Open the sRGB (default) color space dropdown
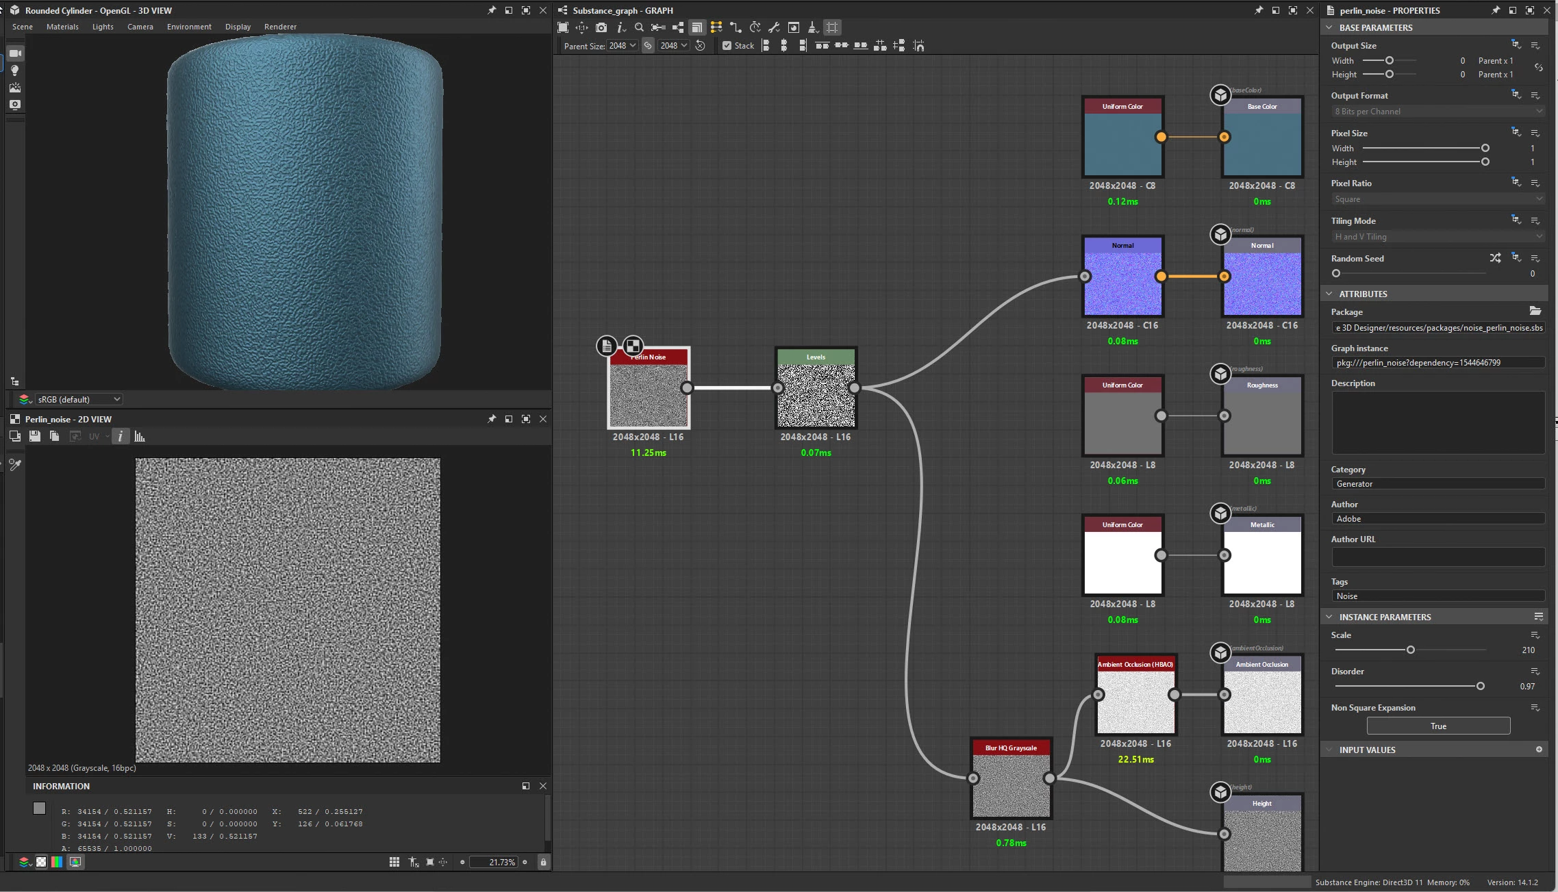Image resolution: width=1558 pixels, height=892 pixels. (78, 399)
